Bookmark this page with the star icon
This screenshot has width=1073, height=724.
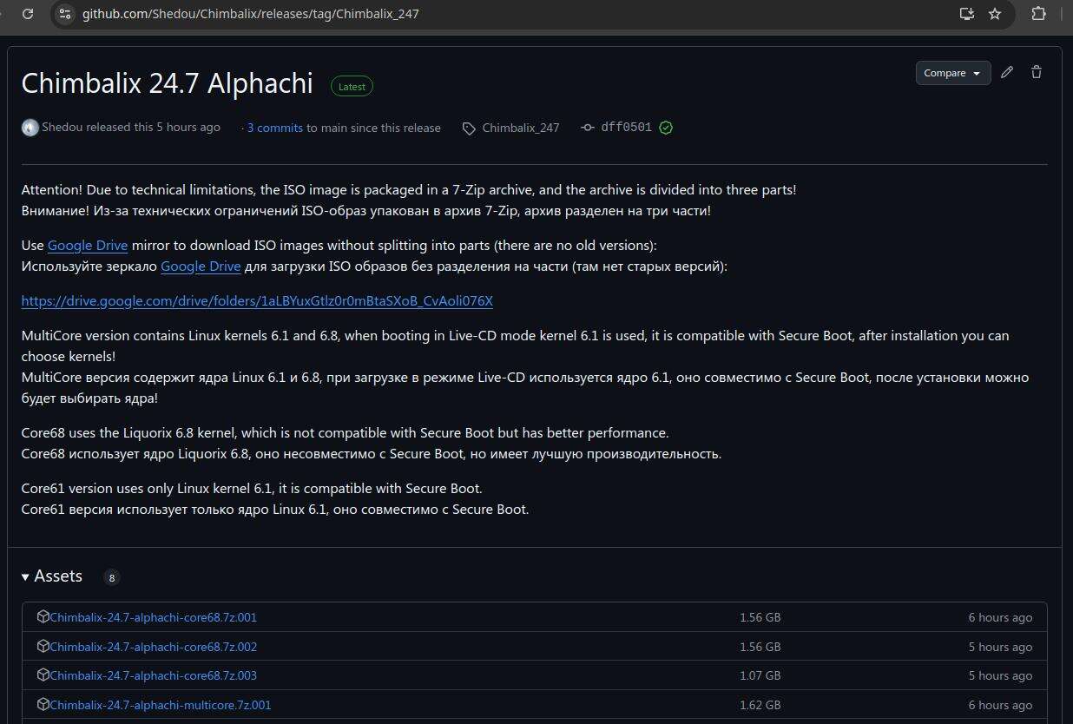pyautogui.click(x=995, y=14)
